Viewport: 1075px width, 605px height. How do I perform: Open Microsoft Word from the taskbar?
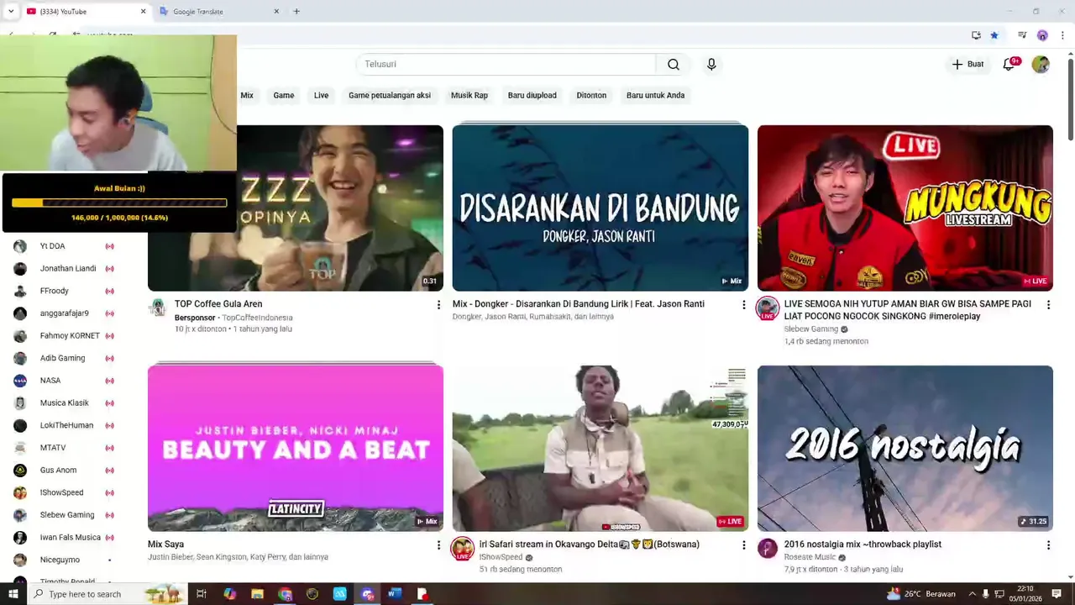click(x=395, y=594)
